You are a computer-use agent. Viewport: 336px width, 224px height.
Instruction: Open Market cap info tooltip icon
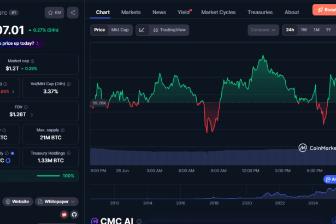click(x=33, y=61)
